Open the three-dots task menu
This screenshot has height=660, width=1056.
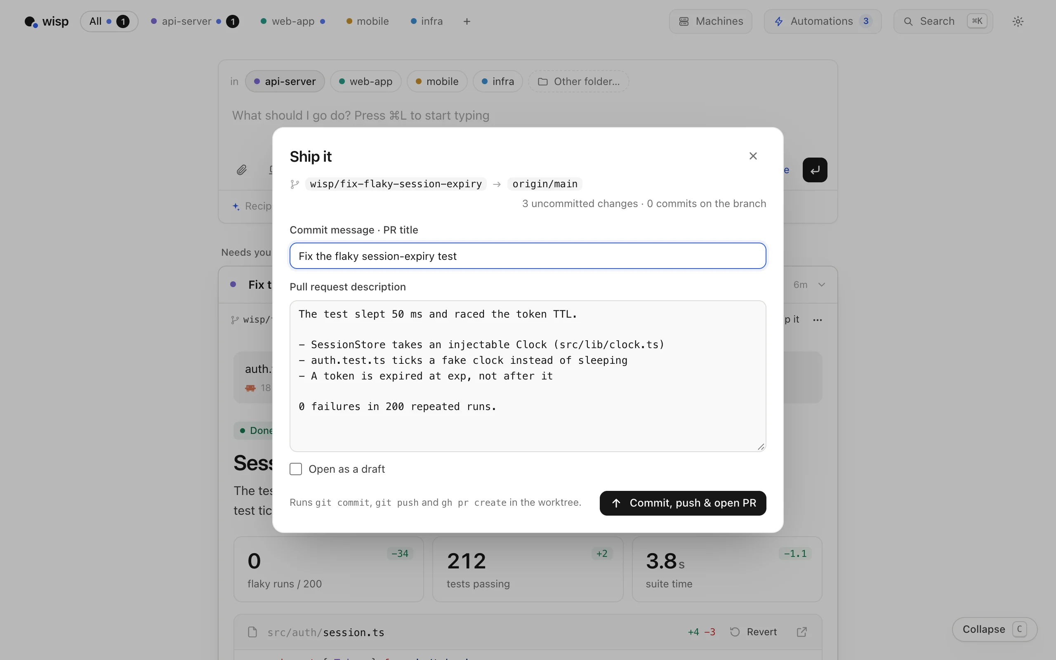817,320
